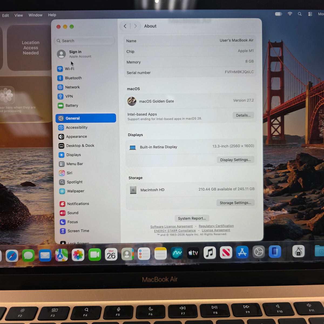
Task: Open the Help menu
Action: pyautogui.click(x=52, y=15)
